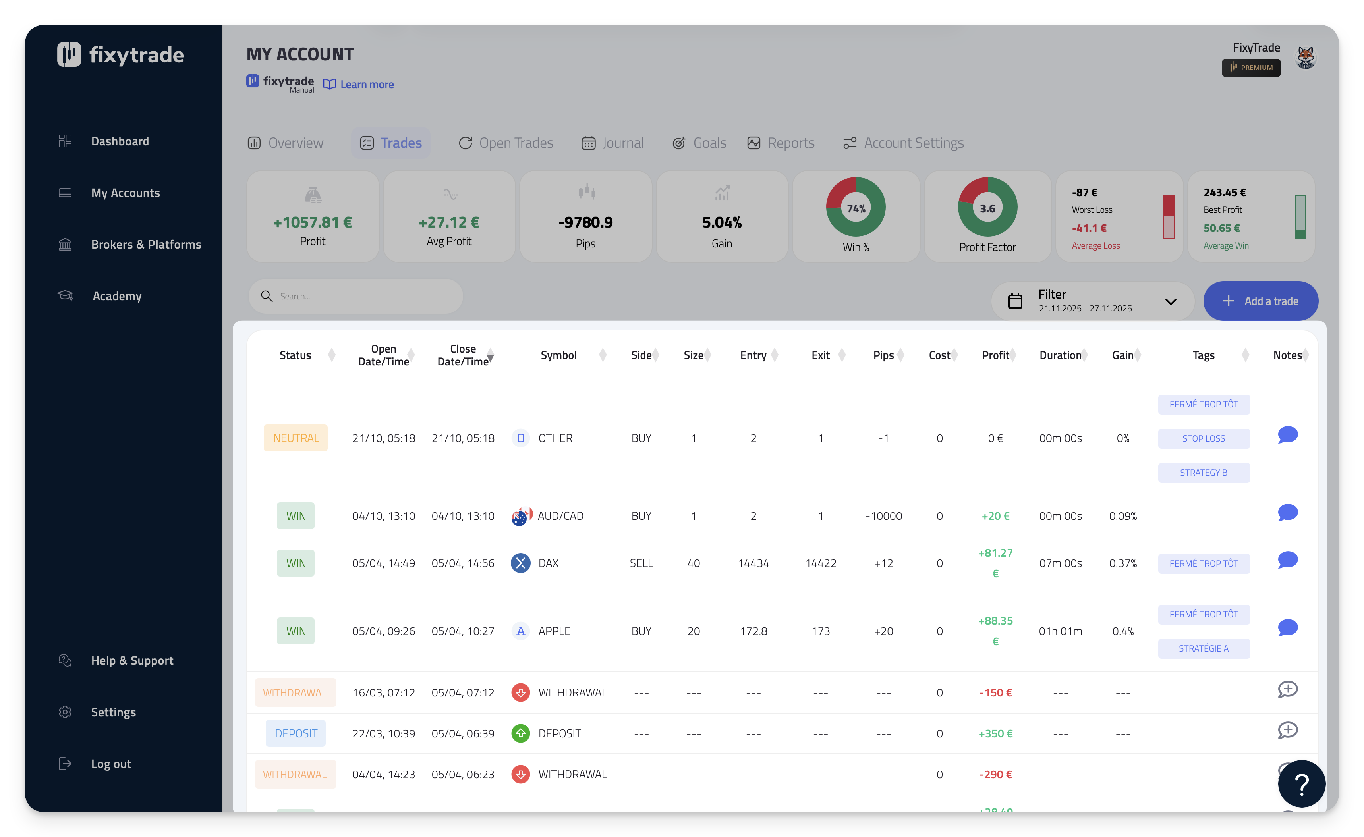
Task: Sort the table by the Status column arrows
Action: pyautogui.click(x=332, y=355)
